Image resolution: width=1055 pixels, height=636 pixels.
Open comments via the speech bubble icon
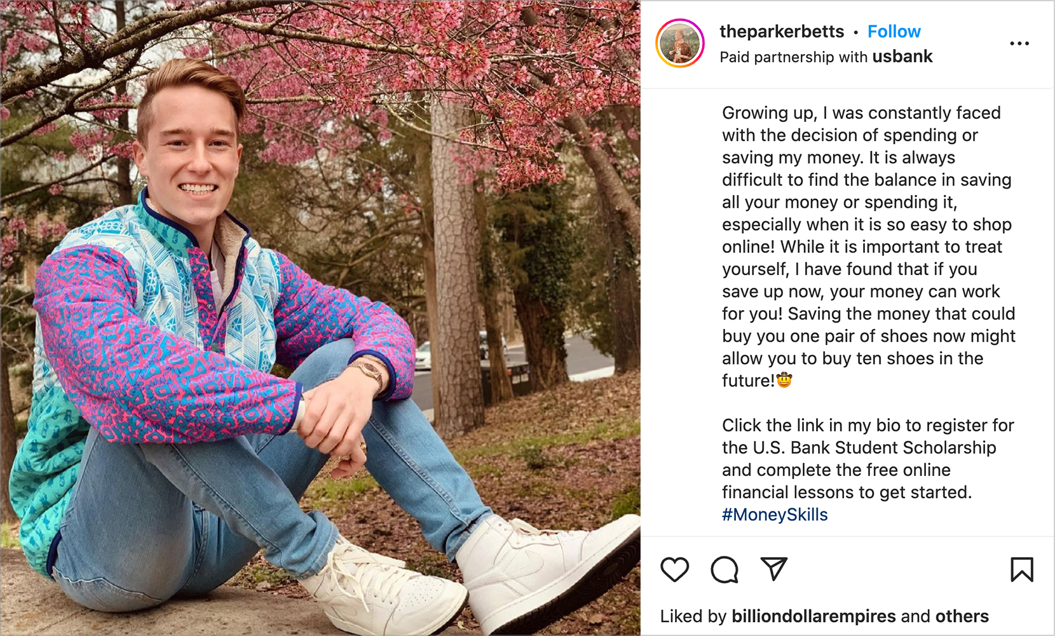click(725, 569)
